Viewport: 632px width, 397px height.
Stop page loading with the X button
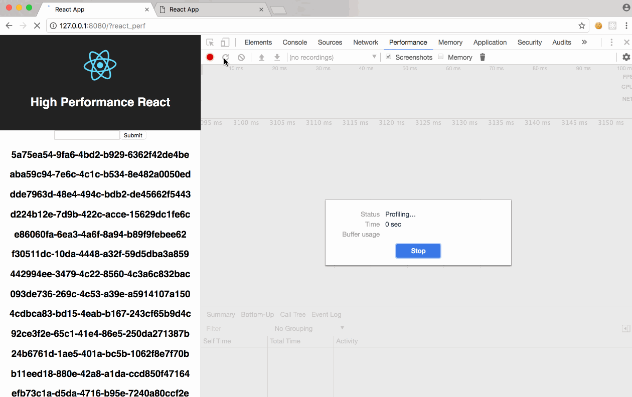click(37, 26)
